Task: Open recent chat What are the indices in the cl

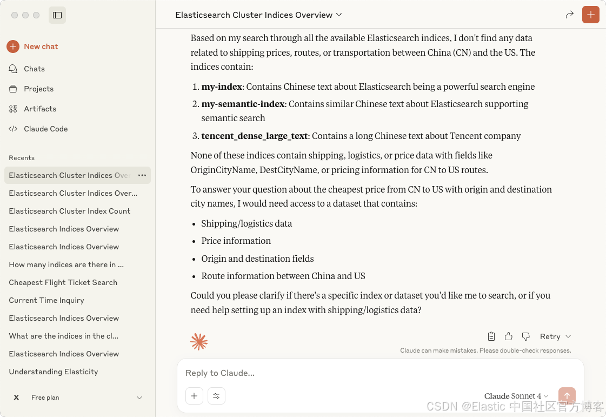Action: pyautogui.click(x=64, y=336)
